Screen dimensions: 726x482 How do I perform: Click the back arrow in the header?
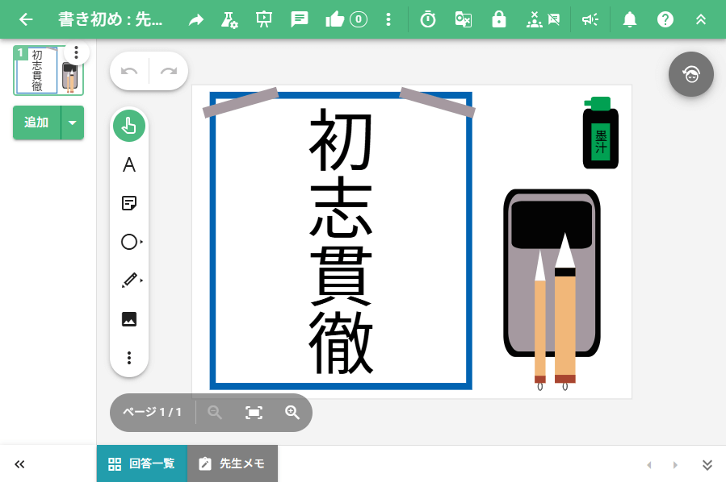pos(26,19)
